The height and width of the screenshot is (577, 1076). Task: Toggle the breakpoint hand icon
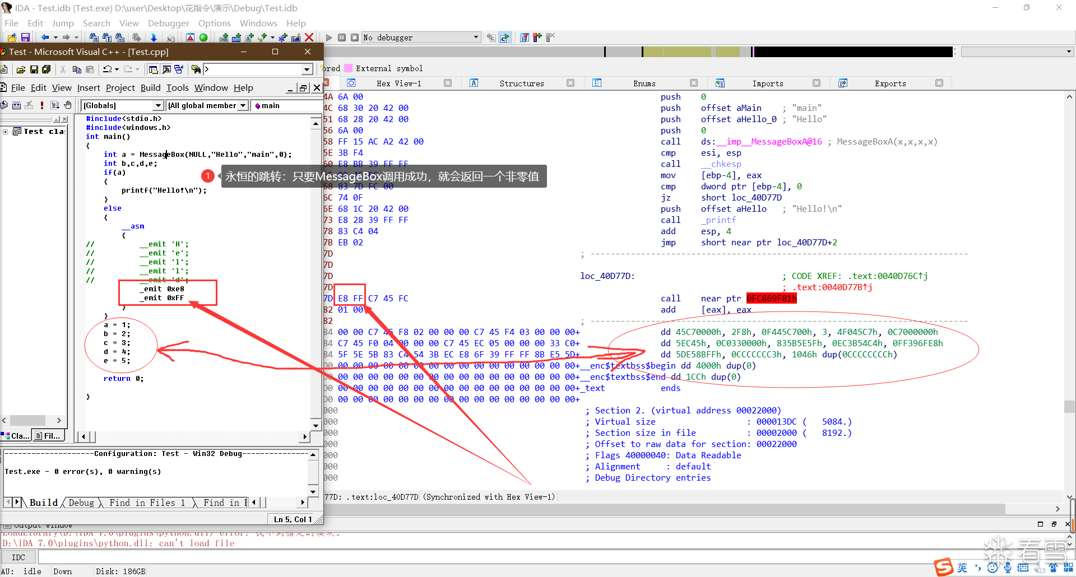(68, 105)
